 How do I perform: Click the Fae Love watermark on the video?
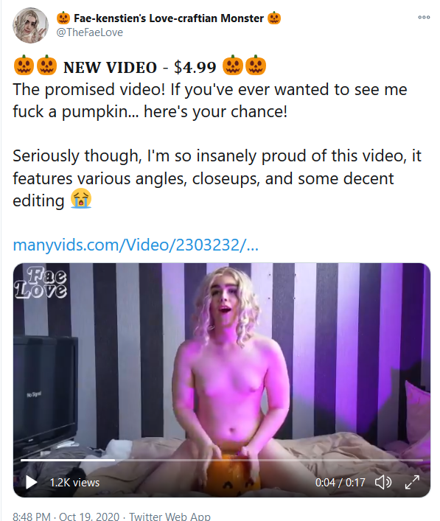pos(41,282)
